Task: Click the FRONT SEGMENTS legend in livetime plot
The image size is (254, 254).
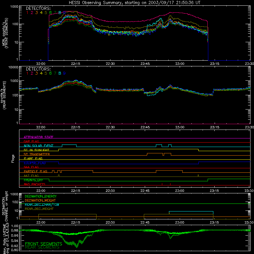Action: pos(43,244)
